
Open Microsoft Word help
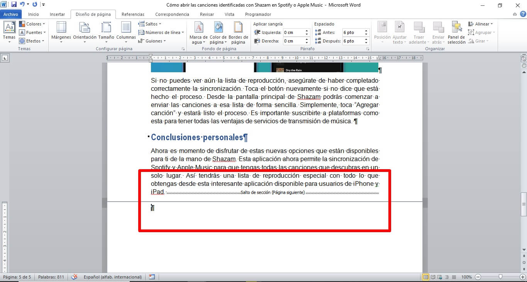point(522,14)
